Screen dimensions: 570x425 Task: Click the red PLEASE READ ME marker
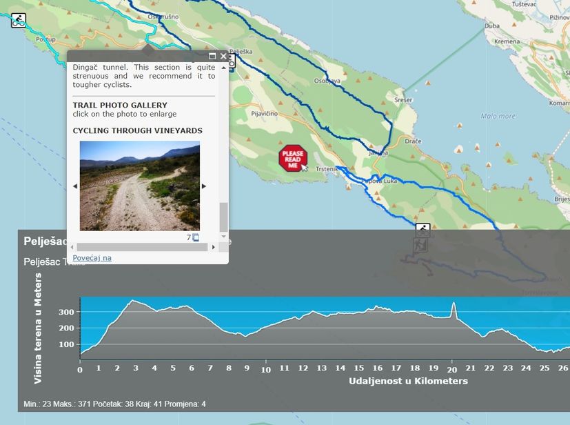click(x=292, y=158)
